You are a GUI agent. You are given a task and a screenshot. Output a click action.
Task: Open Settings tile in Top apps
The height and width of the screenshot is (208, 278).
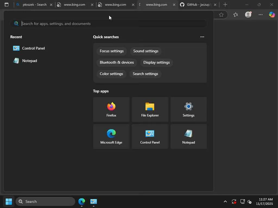[x=188, y=109]
